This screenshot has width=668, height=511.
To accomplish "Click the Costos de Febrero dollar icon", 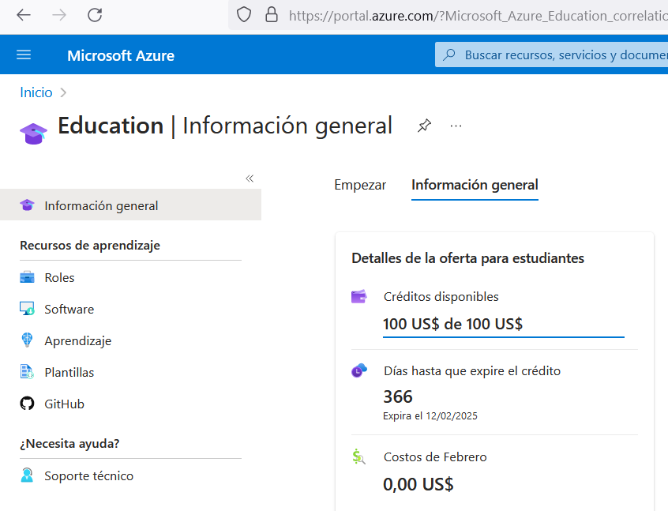I will point(358,457).
